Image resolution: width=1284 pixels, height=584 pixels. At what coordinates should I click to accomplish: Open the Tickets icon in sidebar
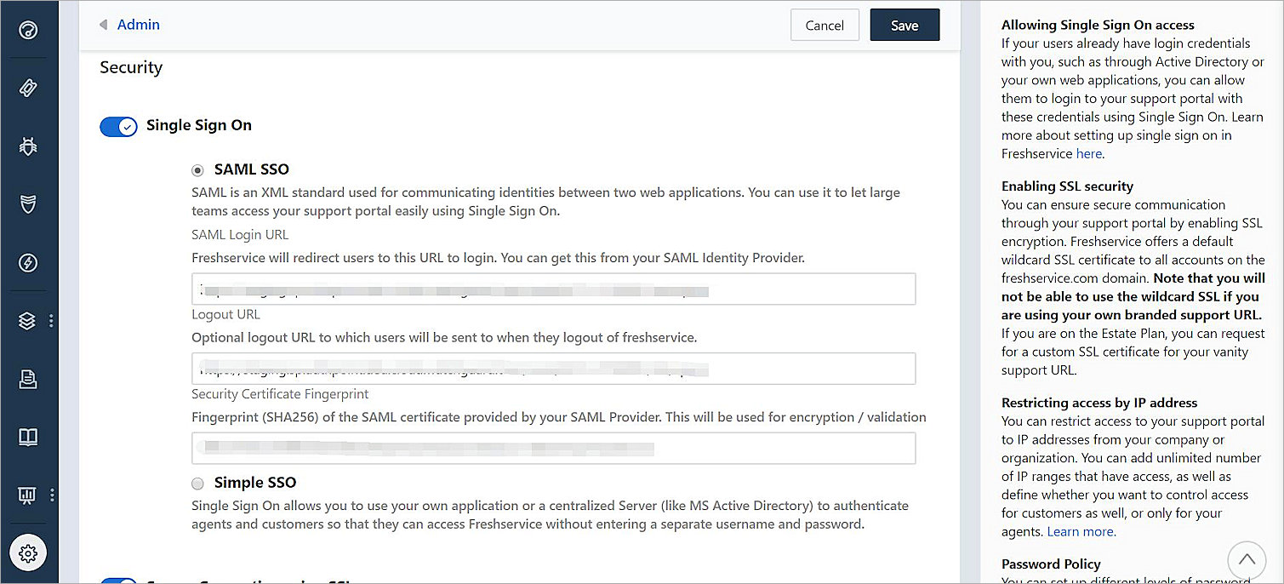[x=28, y=88]
